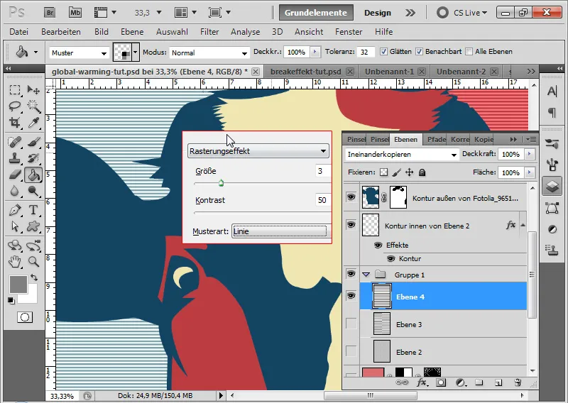
Task: Toggle visibility of Effekte
Action: 378,245
